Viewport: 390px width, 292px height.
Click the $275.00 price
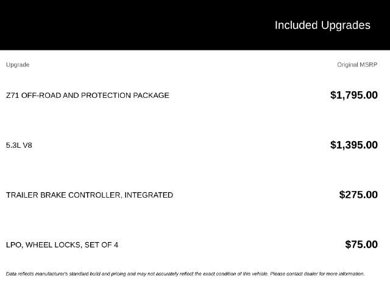[358, 195]
